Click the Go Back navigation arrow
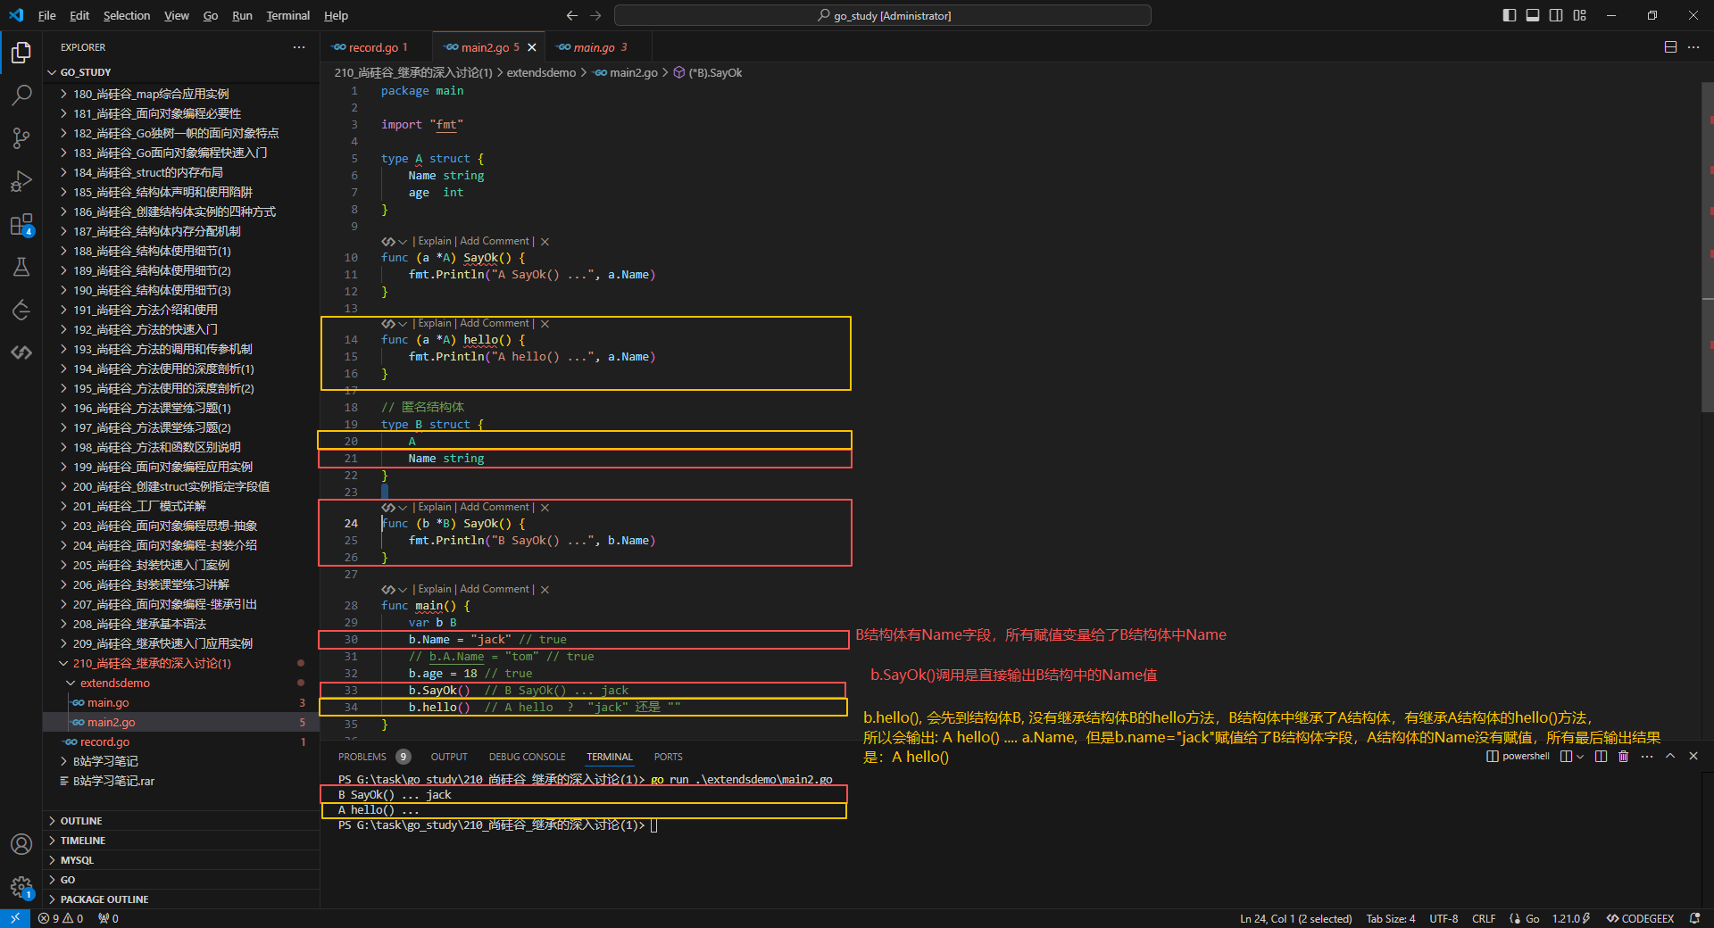 pyautogui.click(x=572, y=15)
